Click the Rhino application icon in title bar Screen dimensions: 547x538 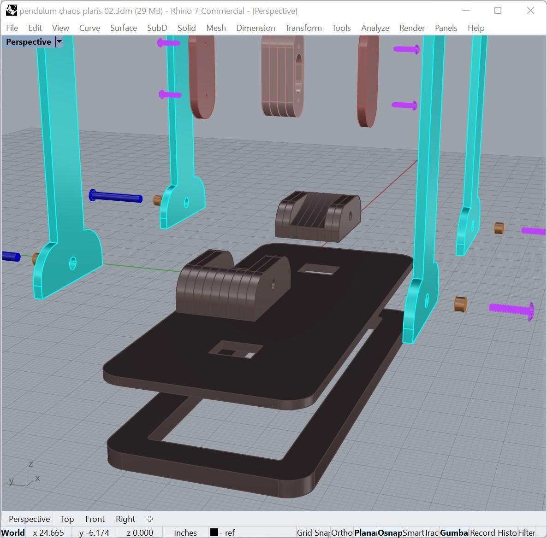(11, 11)
